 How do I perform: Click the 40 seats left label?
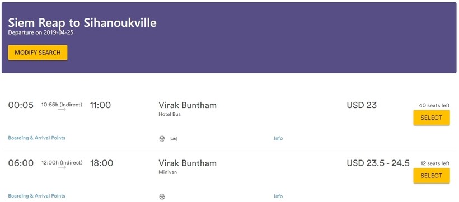pos(434,105)
